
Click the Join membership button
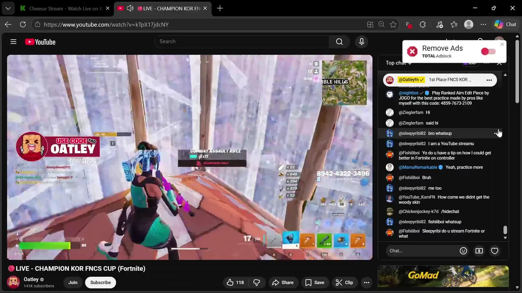tap(73, 282)
